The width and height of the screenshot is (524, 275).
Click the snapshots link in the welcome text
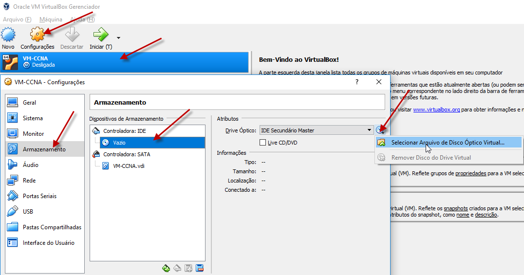point(455,208)
